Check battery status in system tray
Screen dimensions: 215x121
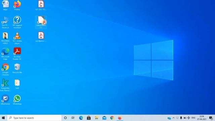[x=185, y=118]
